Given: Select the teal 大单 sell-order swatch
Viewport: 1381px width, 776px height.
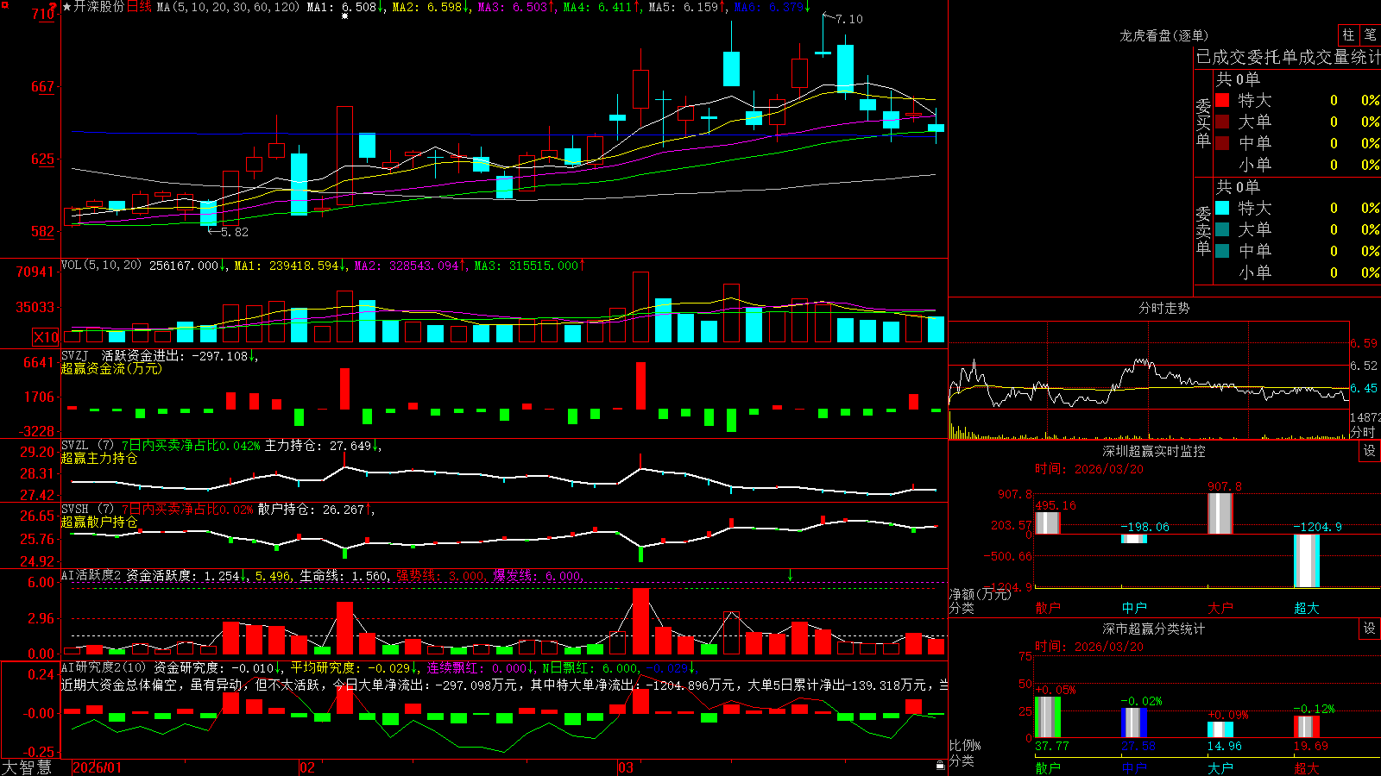Looking at the screenshot, I should 1222,229.
